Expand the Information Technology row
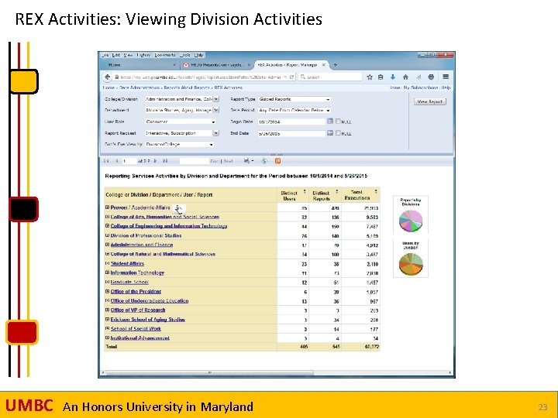 [x=107, y=272]
